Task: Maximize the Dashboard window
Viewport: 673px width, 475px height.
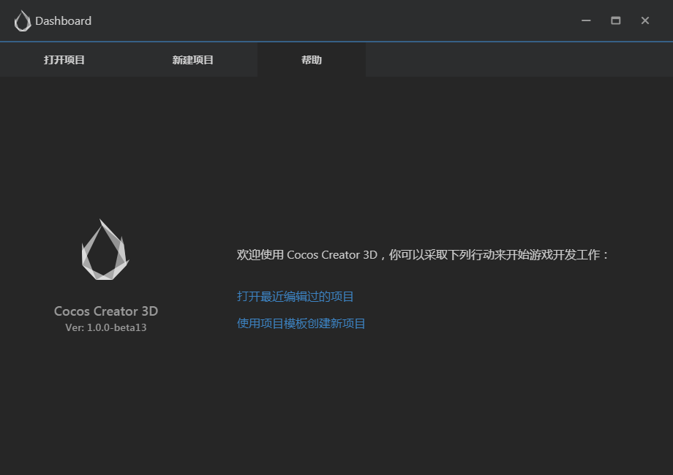Action: tap(615, 20)
